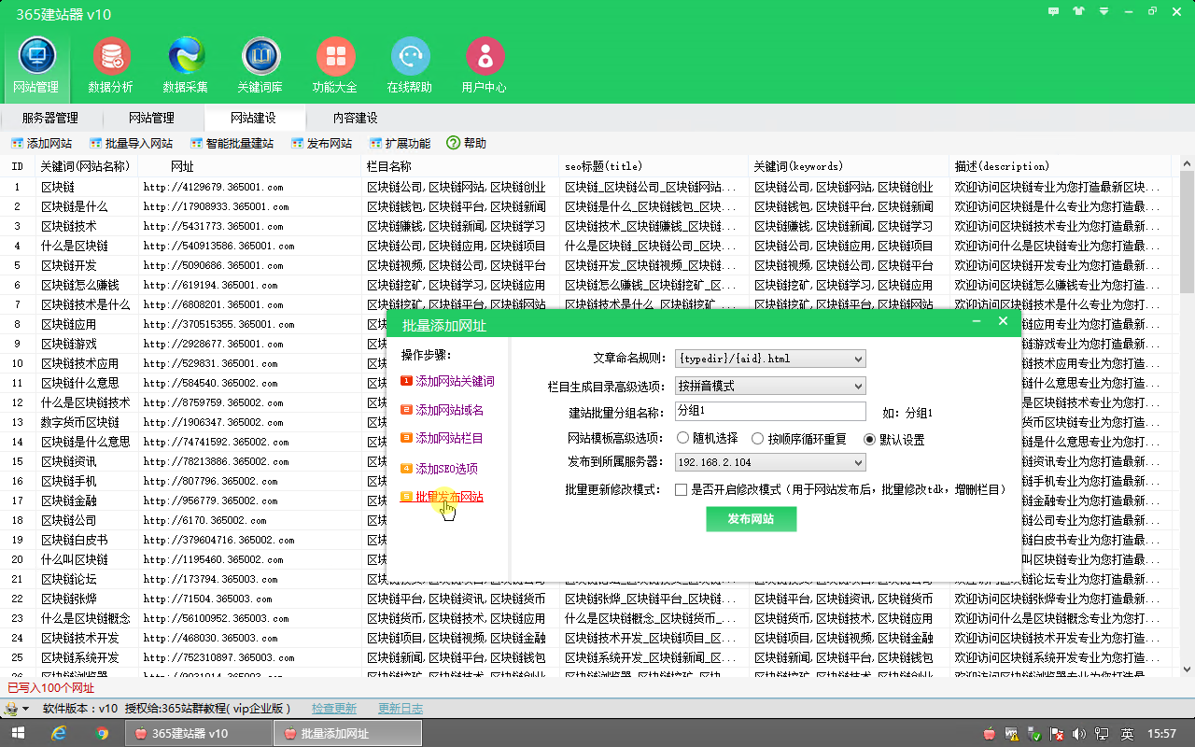This screenshot has width=1195, height=747.
Task: Click the 英 input method indicator
Action: point(1128,734)
